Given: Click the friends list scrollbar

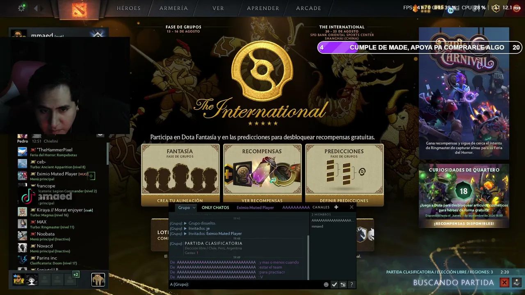Looking at the screenshot, I should tap(108, 154).
